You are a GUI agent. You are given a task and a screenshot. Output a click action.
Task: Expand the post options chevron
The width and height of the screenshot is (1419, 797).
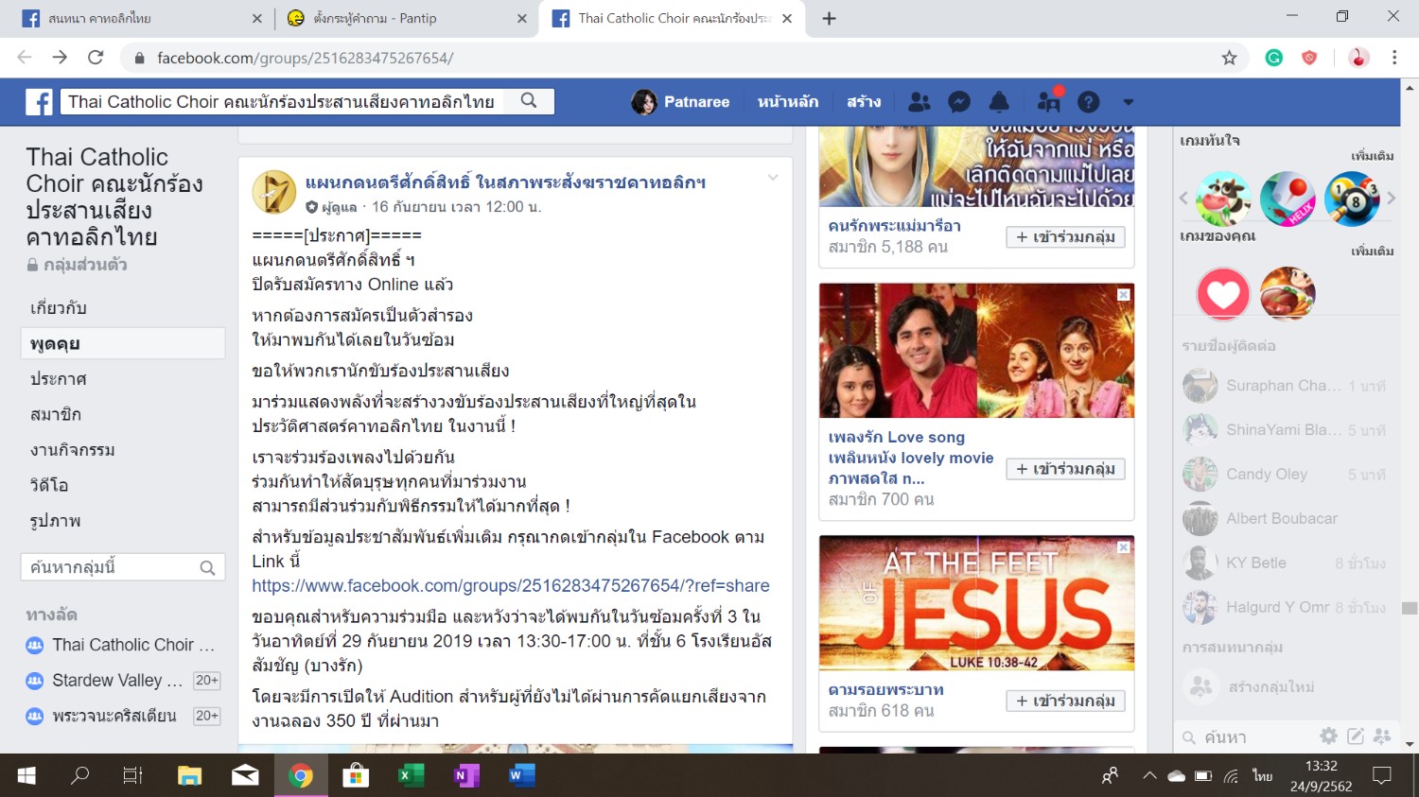click(x=773, y=178)
